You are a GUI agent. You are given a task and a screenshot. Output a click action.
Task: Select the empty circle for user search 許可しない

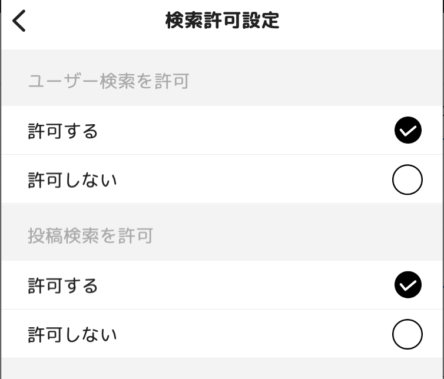407,179
